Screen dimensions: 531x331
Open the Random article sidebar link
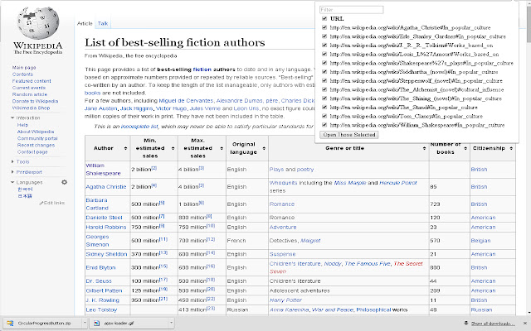(x=29, y=94)
